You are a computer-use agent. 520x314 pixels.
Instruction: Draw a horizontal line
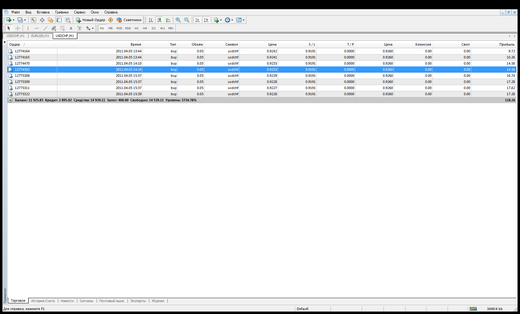36,28
